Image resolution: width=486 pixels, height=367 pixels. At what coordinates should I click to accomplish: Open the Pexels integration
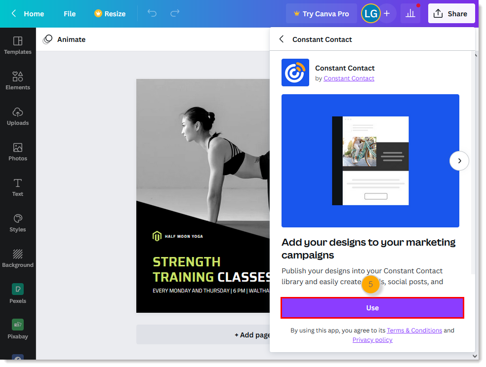click(x=18, y=294)
